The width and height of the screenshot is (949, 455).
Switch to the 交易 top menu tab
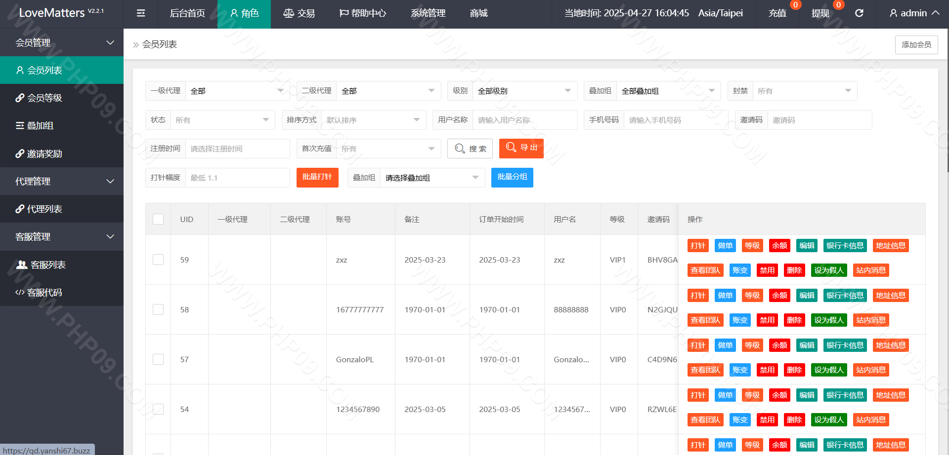pyautogui.click(x=299, y=13)
